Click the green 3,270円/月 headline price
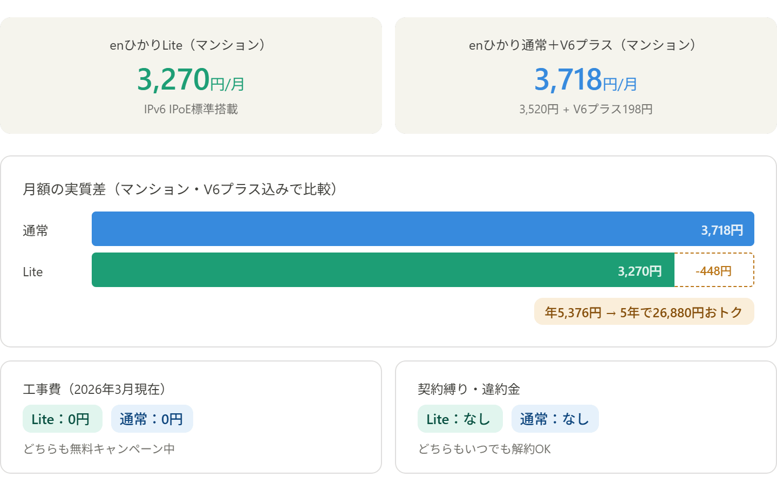This screenshot has width=777, height=491. coord(190,80)
